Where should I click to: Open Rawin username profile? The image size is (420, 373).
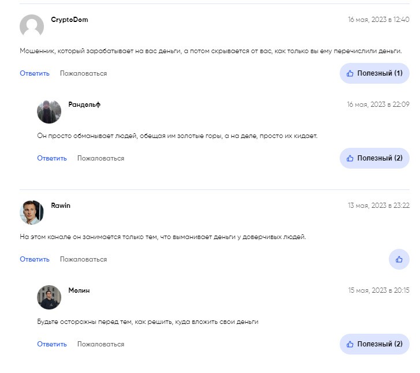tap(61, 206)
